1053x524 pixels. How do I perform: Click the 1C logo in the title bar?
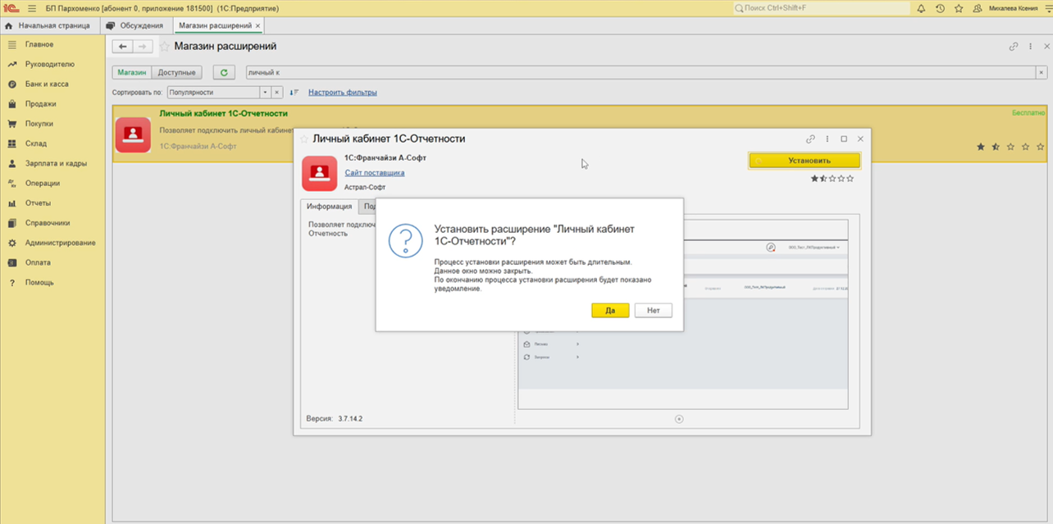coord(13,8)
